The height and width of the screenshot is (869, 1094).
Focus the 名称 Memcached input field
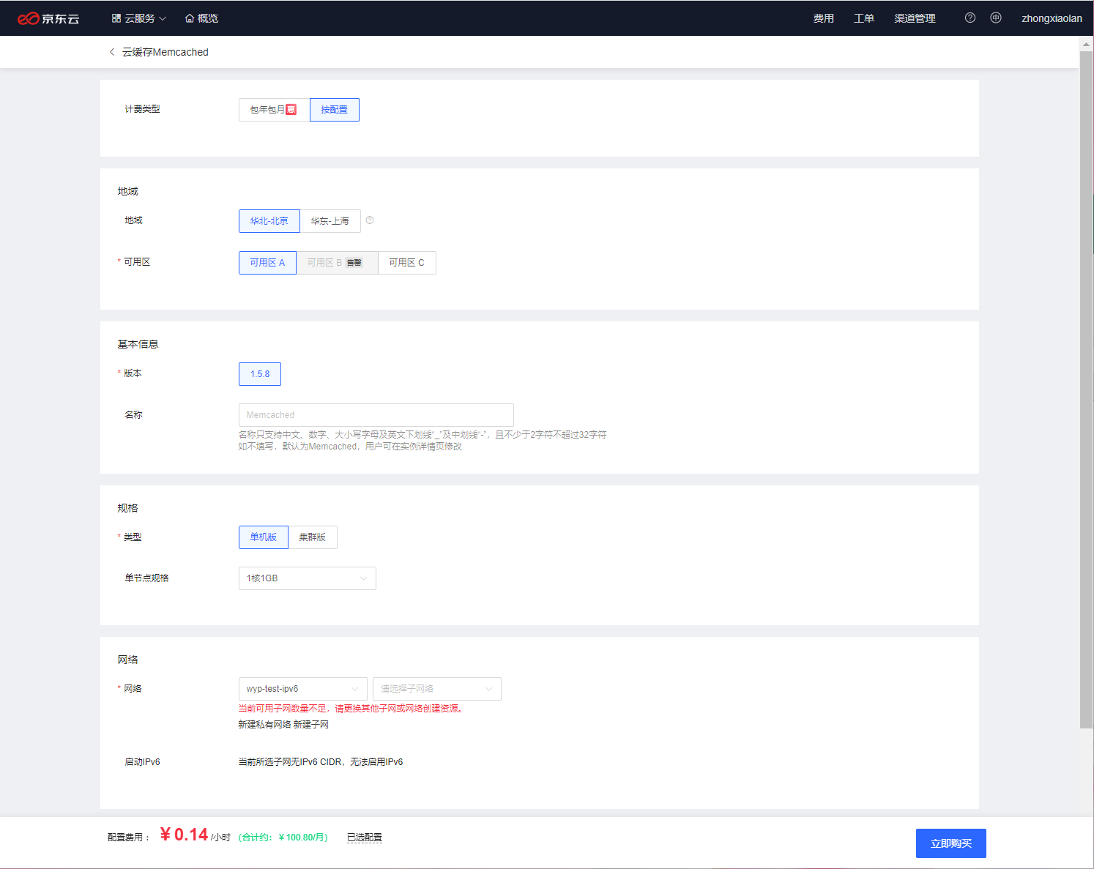376,415
